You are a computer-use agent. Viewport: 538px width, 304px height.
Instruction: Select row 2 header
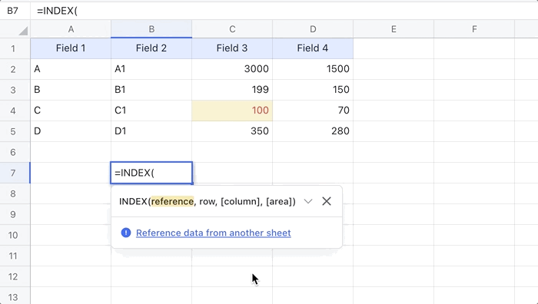15,69
